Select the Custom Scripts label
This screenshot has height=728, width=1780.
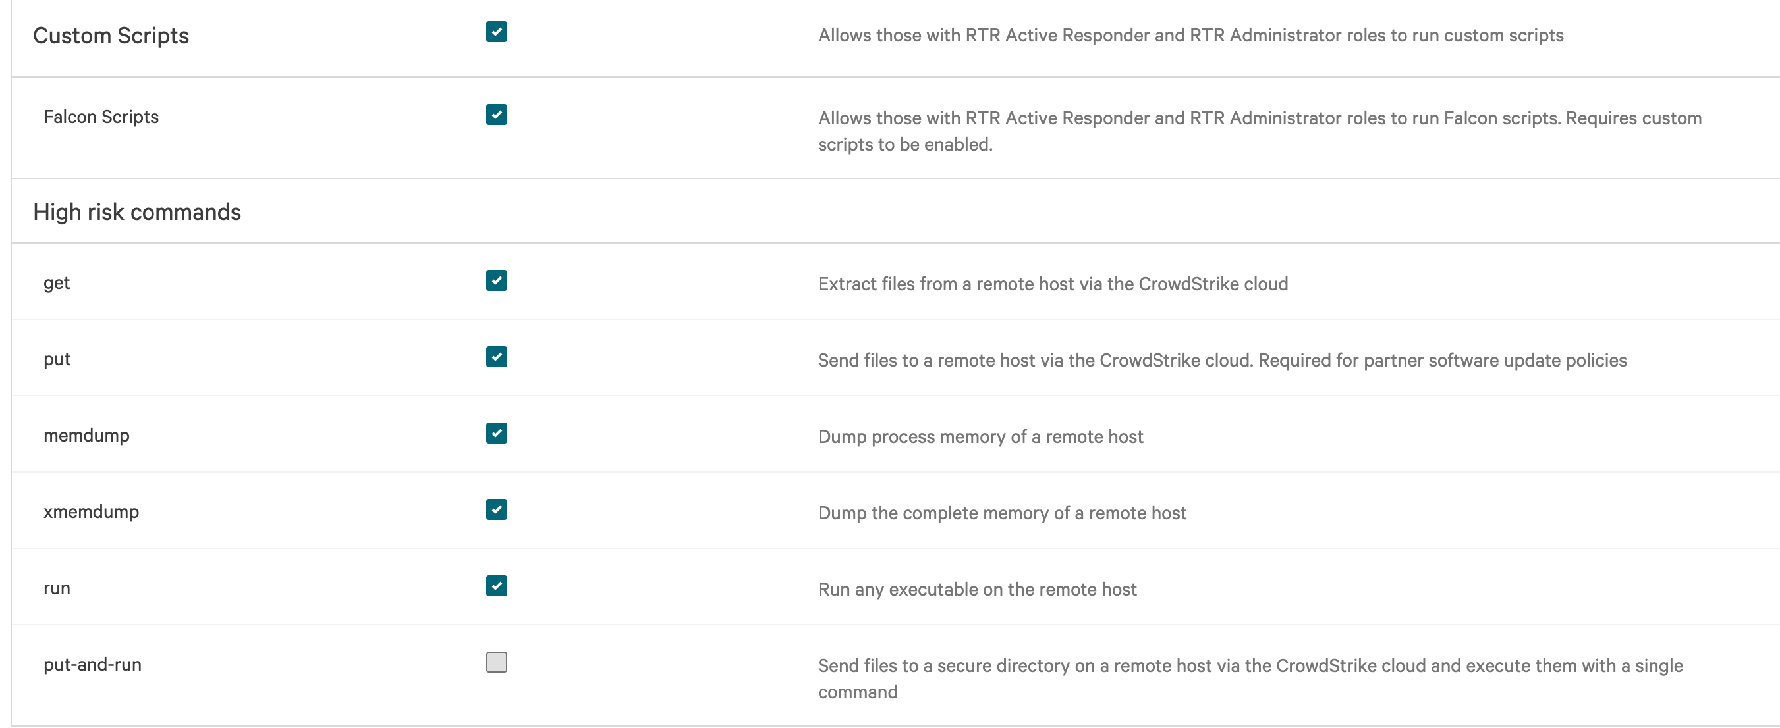click(111, 36)
